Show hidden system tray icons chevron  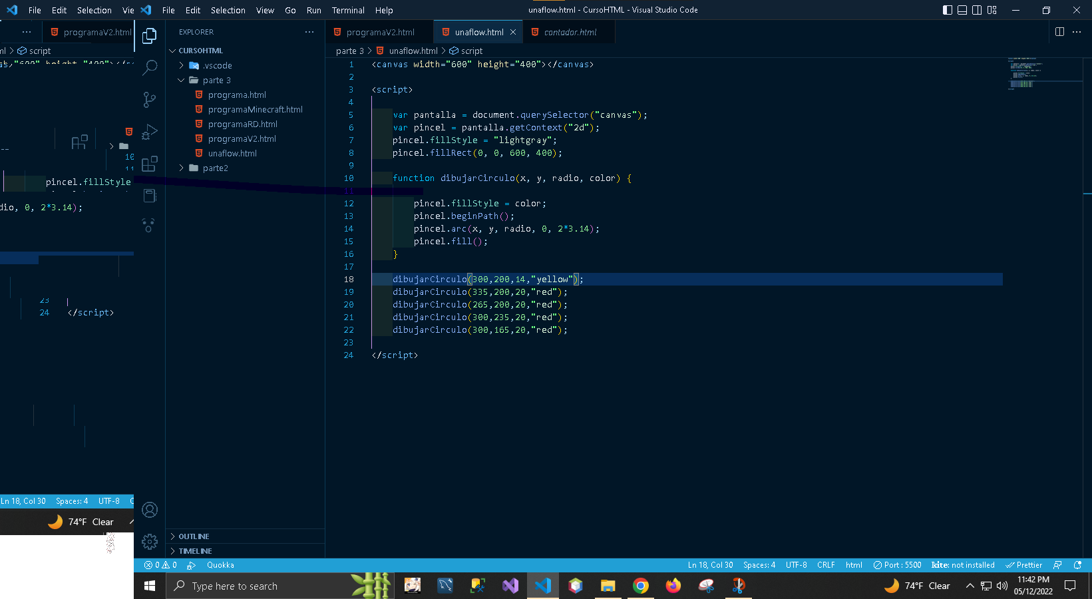[x=970, y=586]
